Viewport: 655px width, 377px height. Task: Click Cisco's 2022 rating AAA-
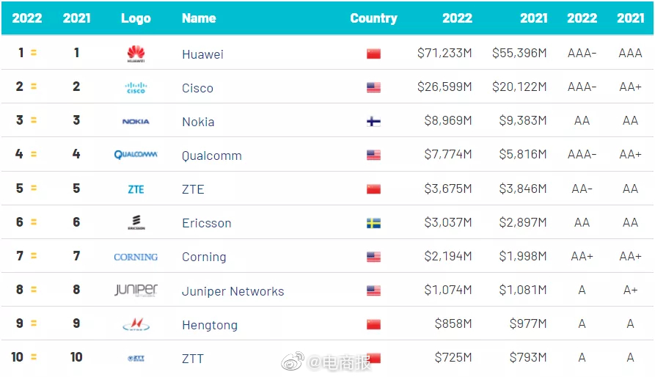[582, 87]
